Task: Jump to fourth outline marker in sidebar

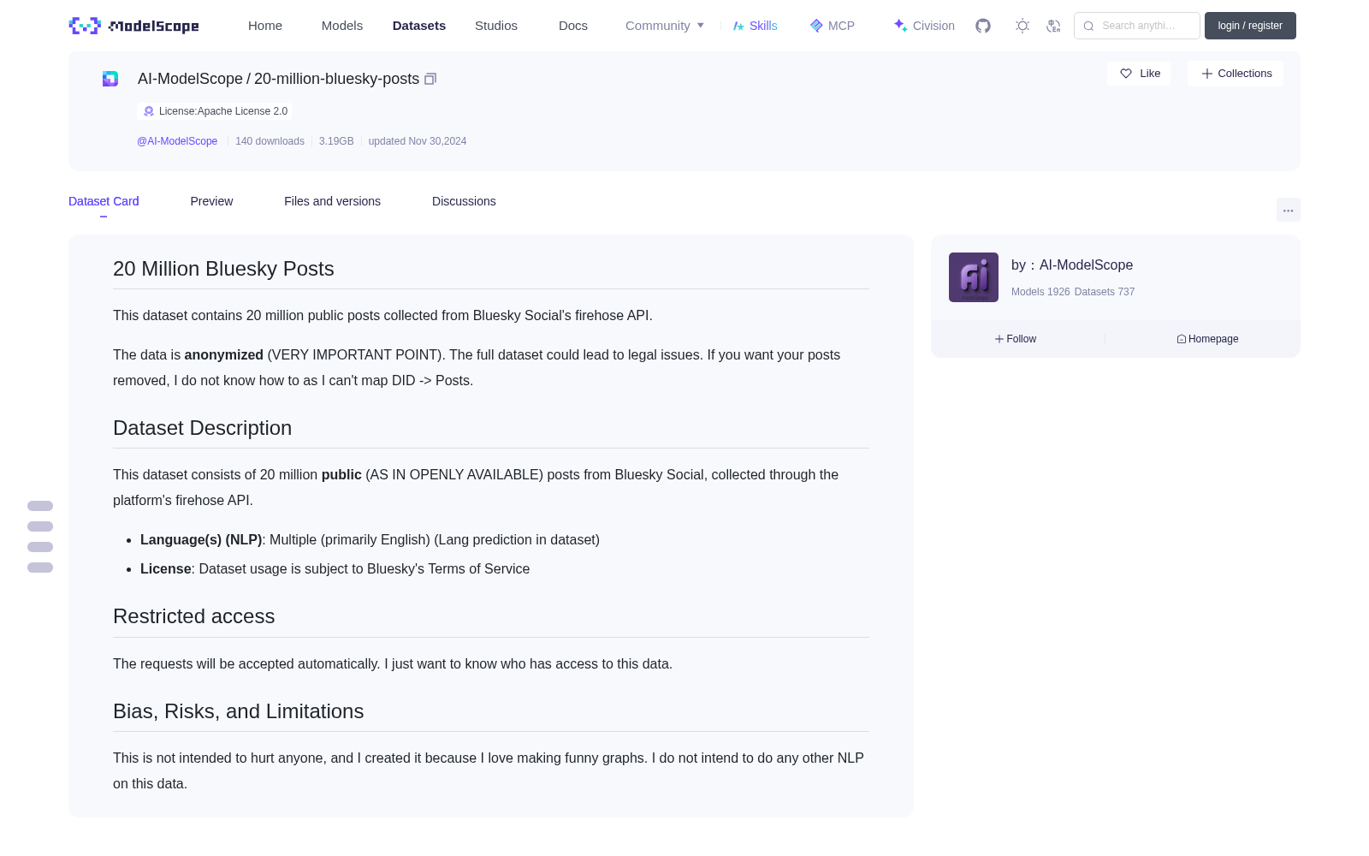Action: click(40, 568)
